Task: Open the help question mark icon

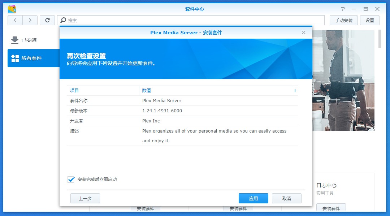Action: pyautogui.click(x=343, y=9)
